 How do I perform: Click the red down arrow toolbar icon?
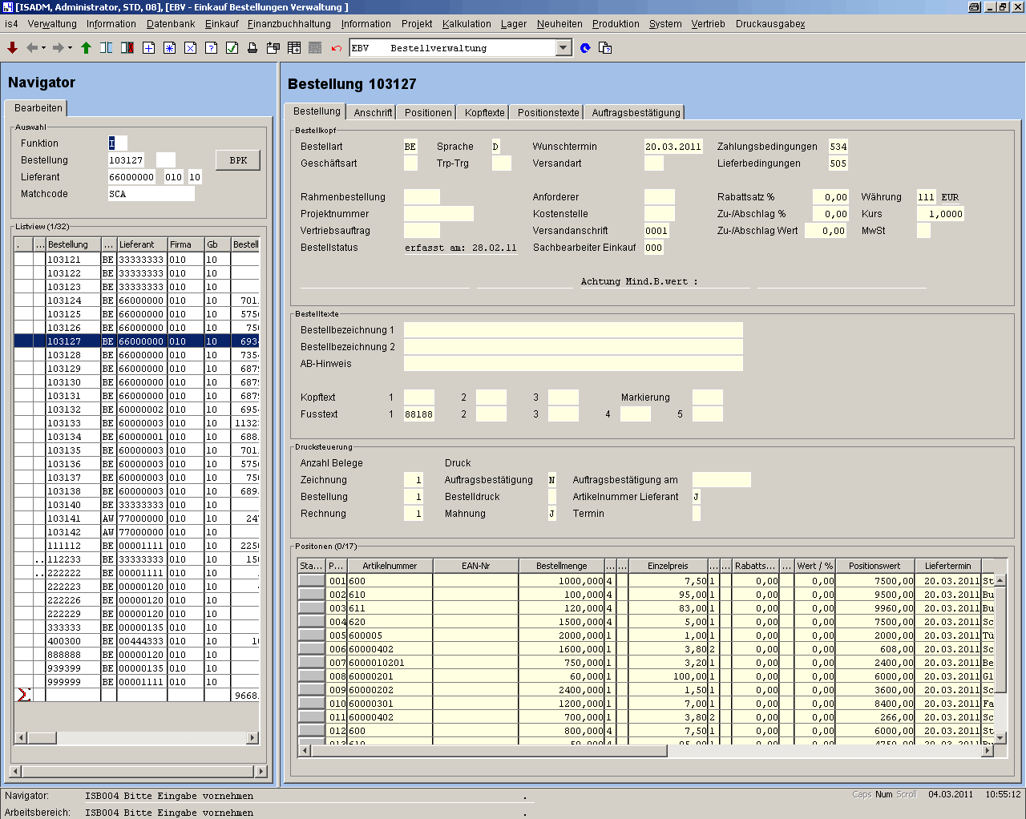pyautogui.click(x=12, y=48)
